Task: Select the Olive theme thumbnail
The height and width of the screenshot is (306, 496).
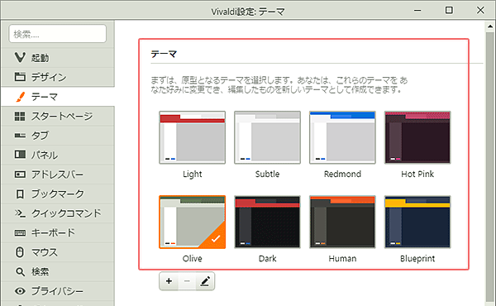Action: pyautogui.click(x=193, y=222)
